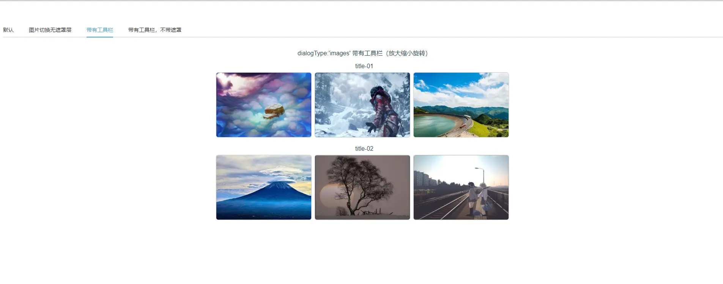The width and height of the screenshot is (723, 284).
Task: Select the active 带有工具栏 tab
Action: point(100,30)
